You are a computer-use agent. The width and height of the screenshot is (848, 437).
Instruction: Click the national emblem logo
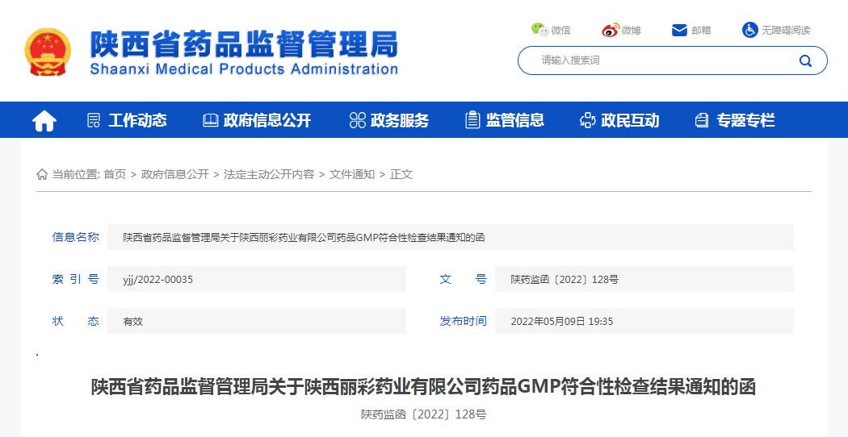click(x=48, y=52)
